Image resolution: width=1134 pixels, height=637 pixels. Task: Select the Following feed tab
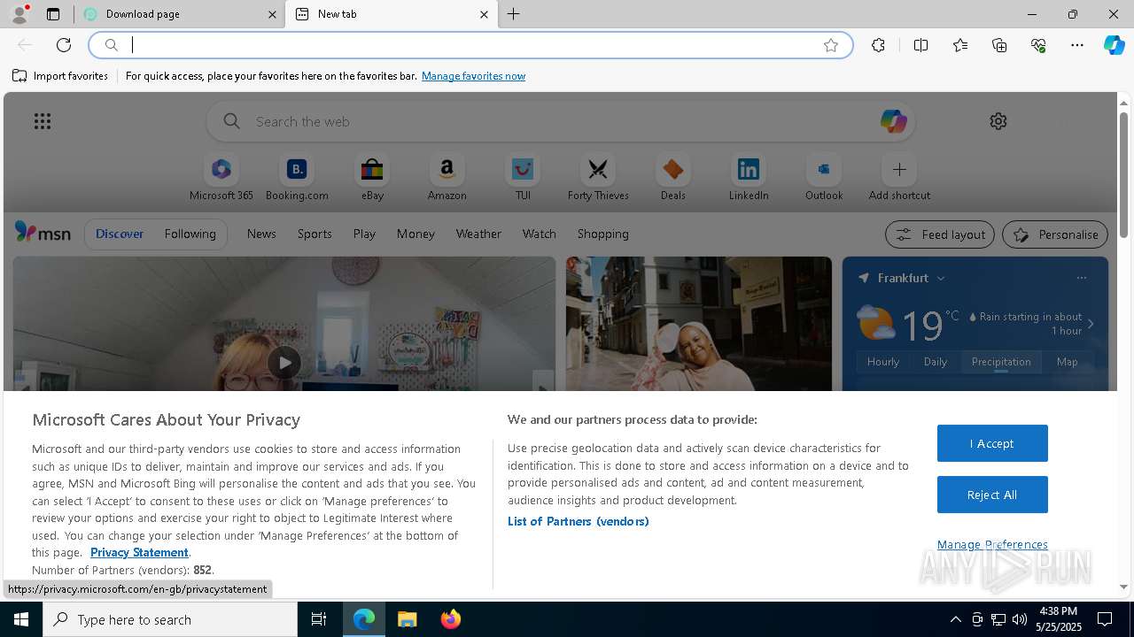[190, 234]
